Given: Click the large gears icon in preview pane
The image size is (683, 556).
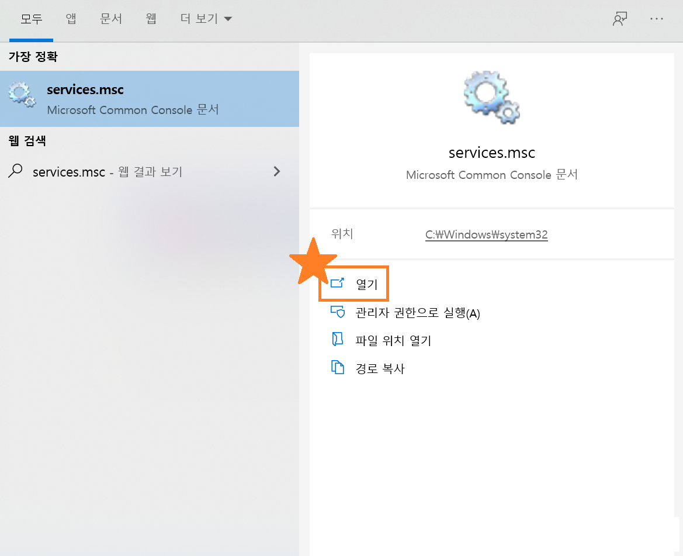Looking at the screenshot, I should click(x=491, y=97).
